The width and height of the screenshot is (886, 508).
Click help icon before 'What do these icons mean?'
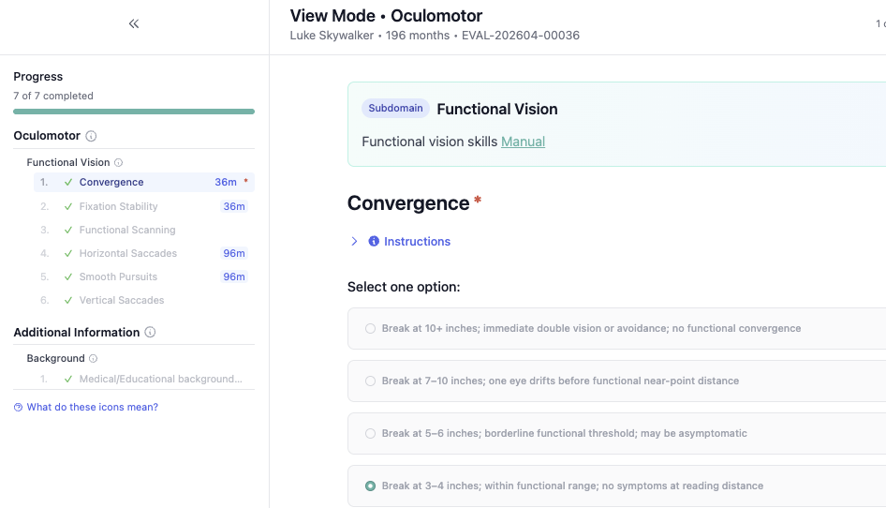point(19,408)
